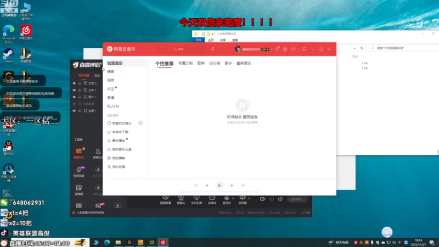Open 视频 in the music sidebar

click(x=111, y=80)
